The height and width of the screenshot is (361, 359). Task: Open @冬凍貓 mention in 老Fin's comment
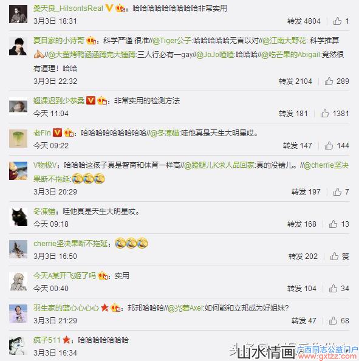tap(165, 133)
